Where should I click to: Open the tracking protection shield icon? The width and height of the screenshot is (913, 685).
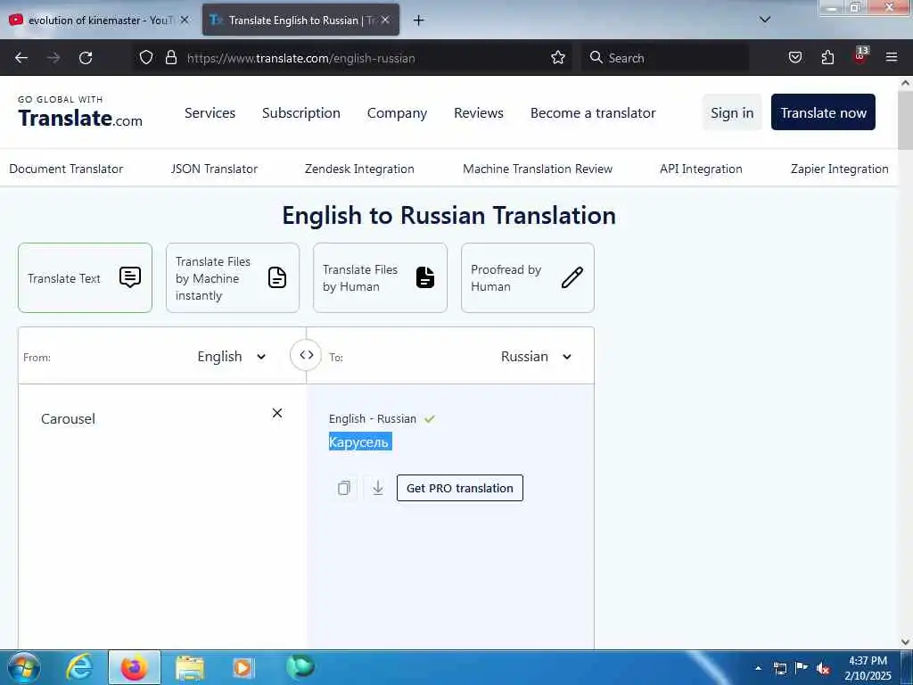pos(146,58)
